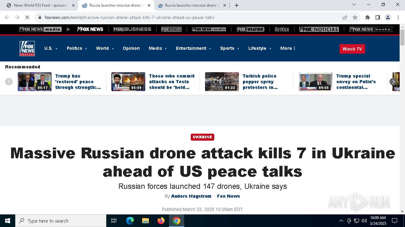Screen dimensions: 405x227
Task: Open File Explorer from taskbar
Action: coord(145,221)
